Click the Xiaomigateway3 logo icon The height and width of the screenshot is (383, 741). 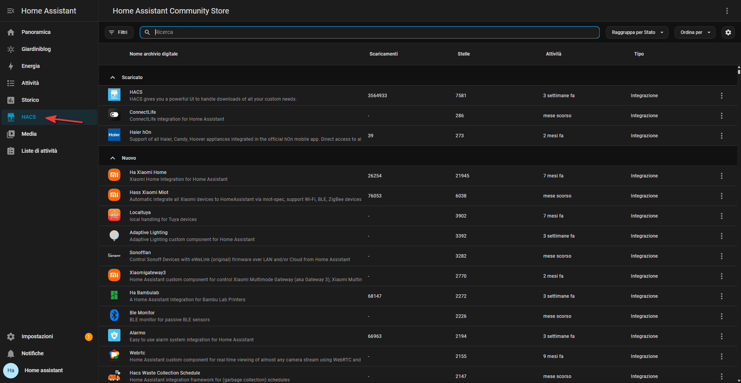pyautogui.click(x=114, y=275)
